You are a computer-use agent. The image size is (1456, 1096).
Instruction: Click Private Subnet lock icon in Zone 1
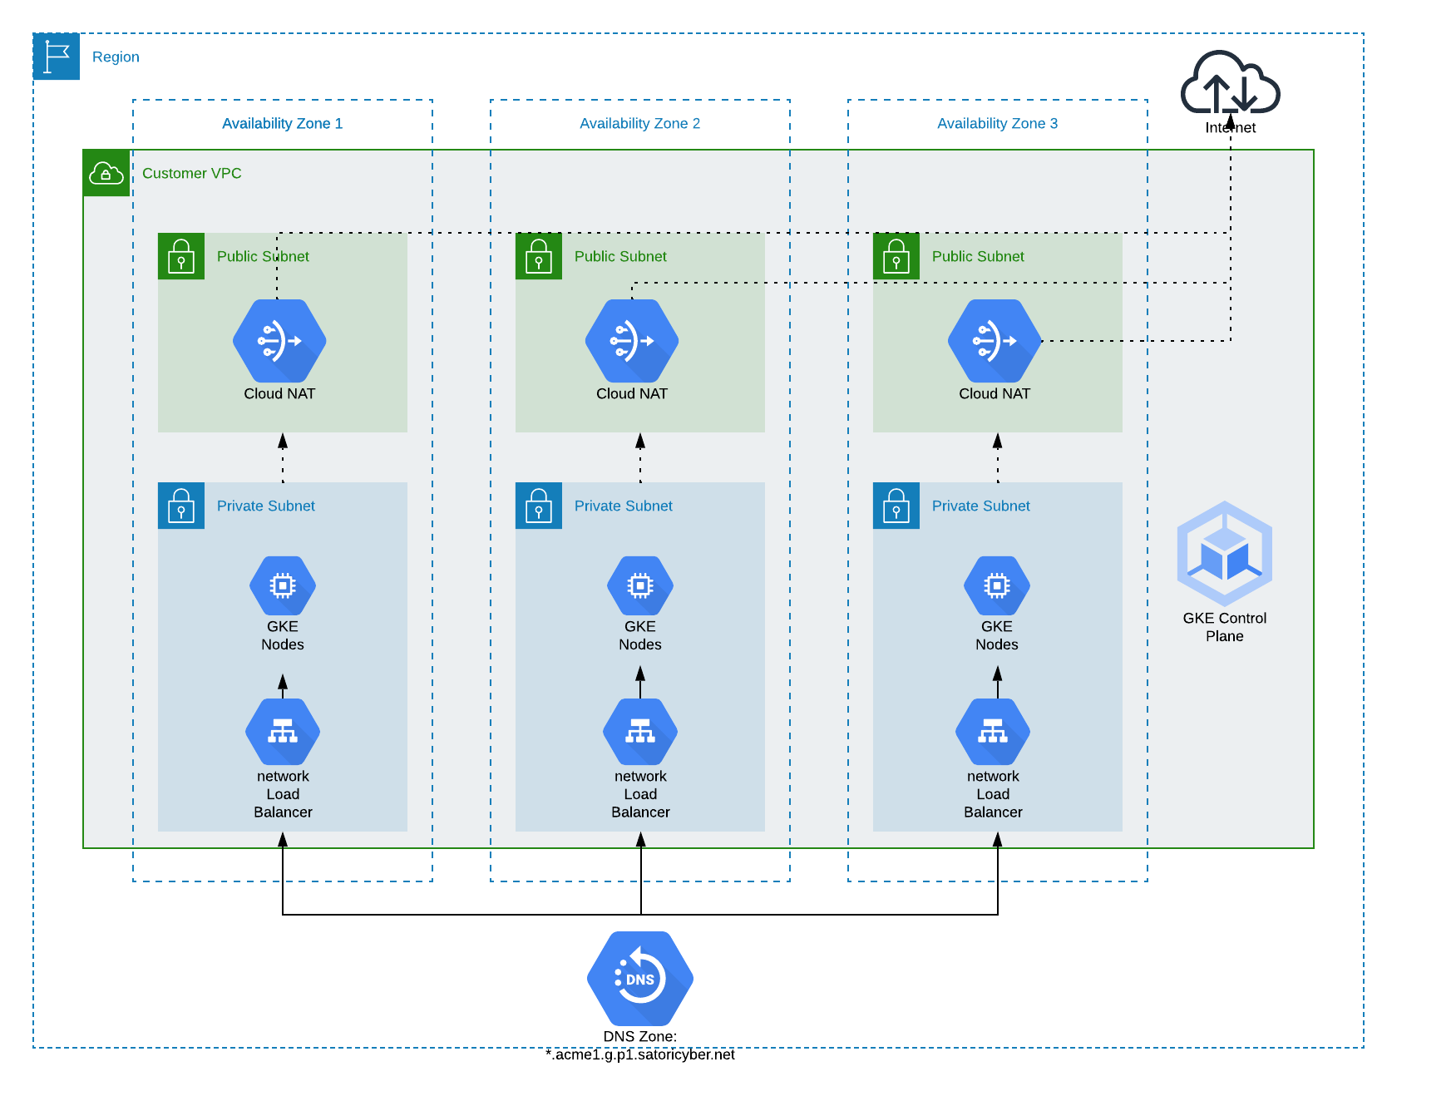pyautogui.click(x=181, y=506)
